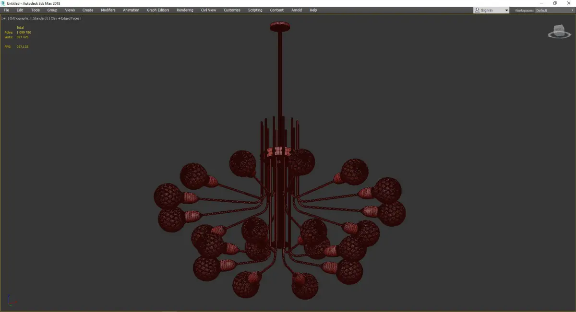
Task: Open the Content menu
Action: (x=276, y=10)
